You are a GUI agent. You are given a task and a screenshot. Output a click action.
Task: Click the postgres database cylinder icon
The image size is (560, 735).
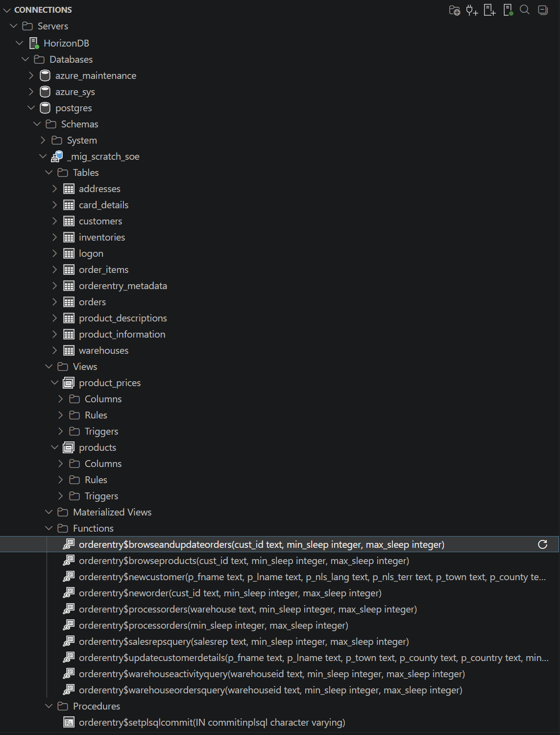coord(45,108)
